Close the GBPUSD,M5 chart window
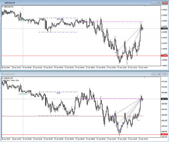169x142 pixels. (x=165, y=3)
